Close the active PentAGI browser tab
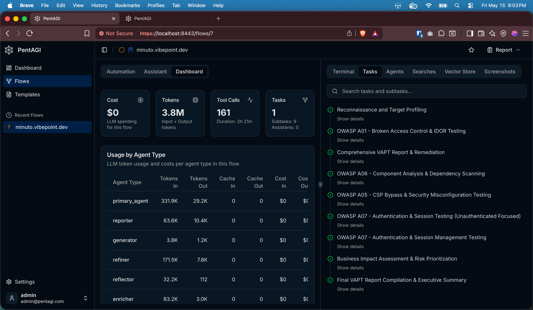The height and width of the screenshot is (310, 533). [114, 18]
